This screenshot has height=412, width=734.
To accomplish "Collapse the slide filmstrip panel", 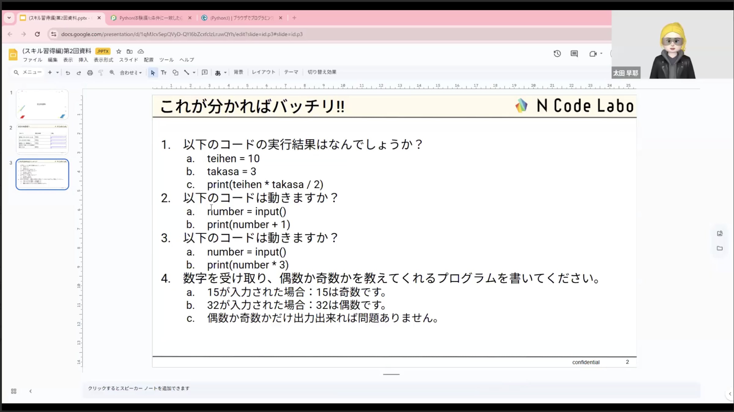I will (x=30, y=391).
